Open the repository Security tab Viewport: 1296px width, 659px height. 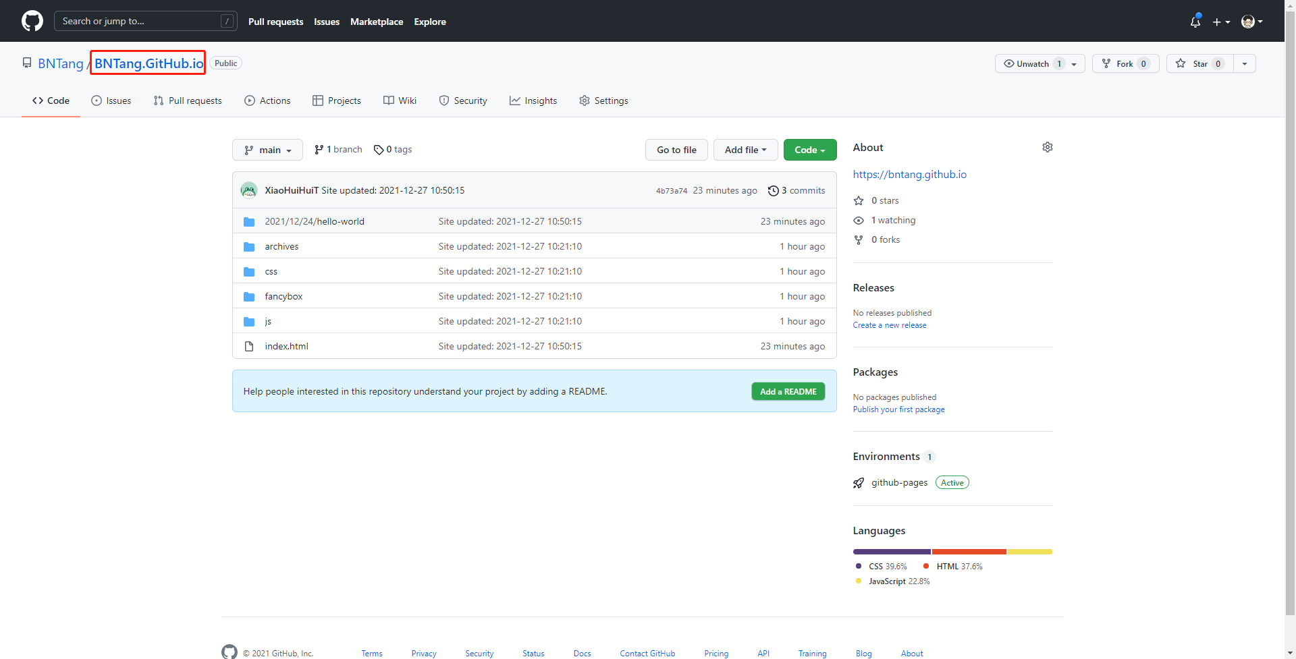pyautogui.click(x=463, y=101)
